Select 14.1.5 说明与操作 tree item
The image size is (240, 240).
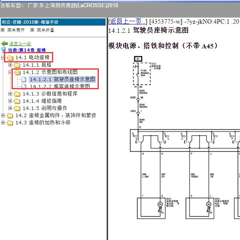click(45, 108)
